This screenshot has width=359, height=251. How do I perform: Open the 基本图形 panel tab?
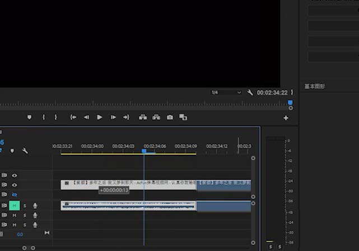314,86
